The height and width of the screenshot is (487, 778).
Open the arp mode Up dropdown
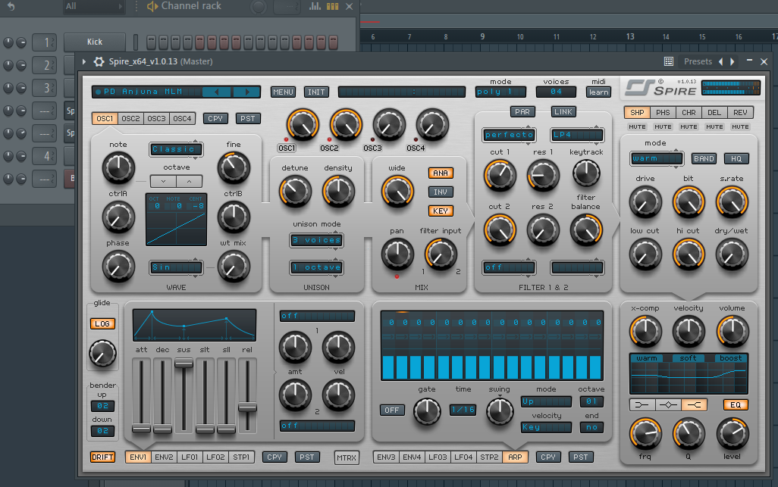coord(546,401)
